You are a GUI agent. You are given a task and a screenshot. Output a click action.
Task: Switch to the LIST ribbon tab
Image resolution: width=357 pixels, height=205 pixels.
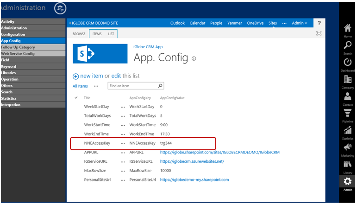111,34
